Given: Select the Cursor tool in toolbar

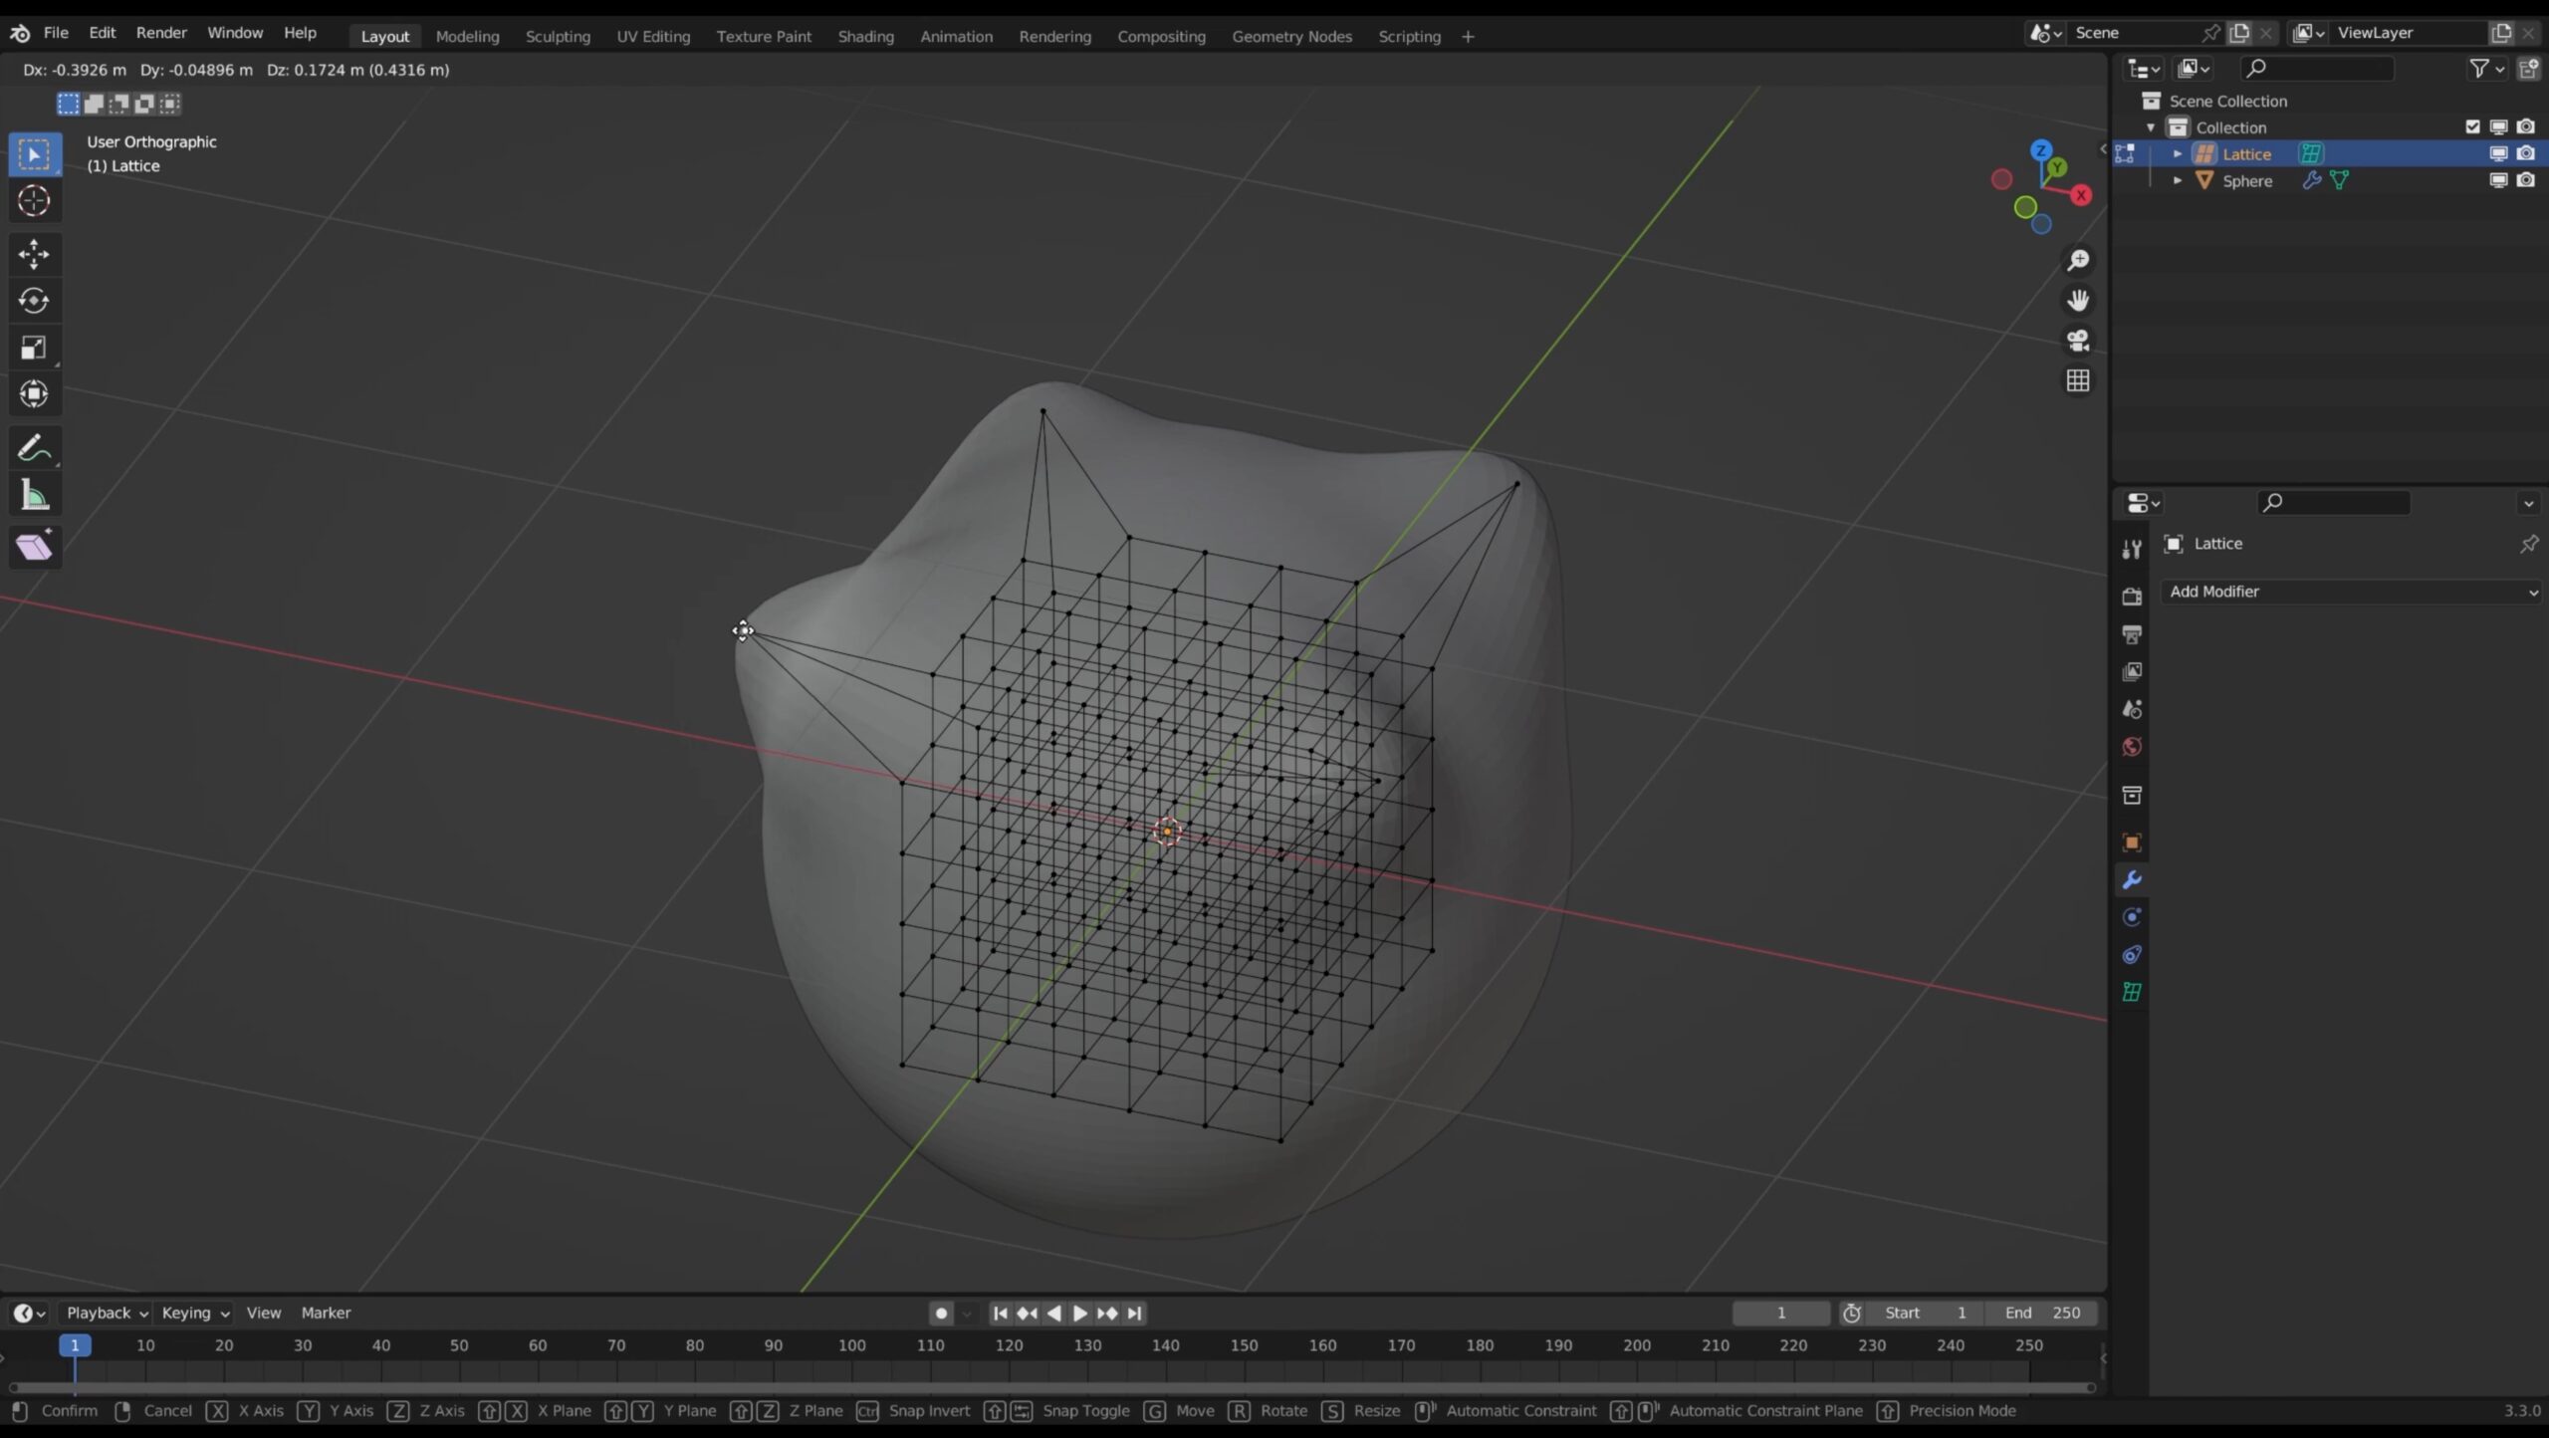Looking at the screenshot, I should tap(34, 201).
